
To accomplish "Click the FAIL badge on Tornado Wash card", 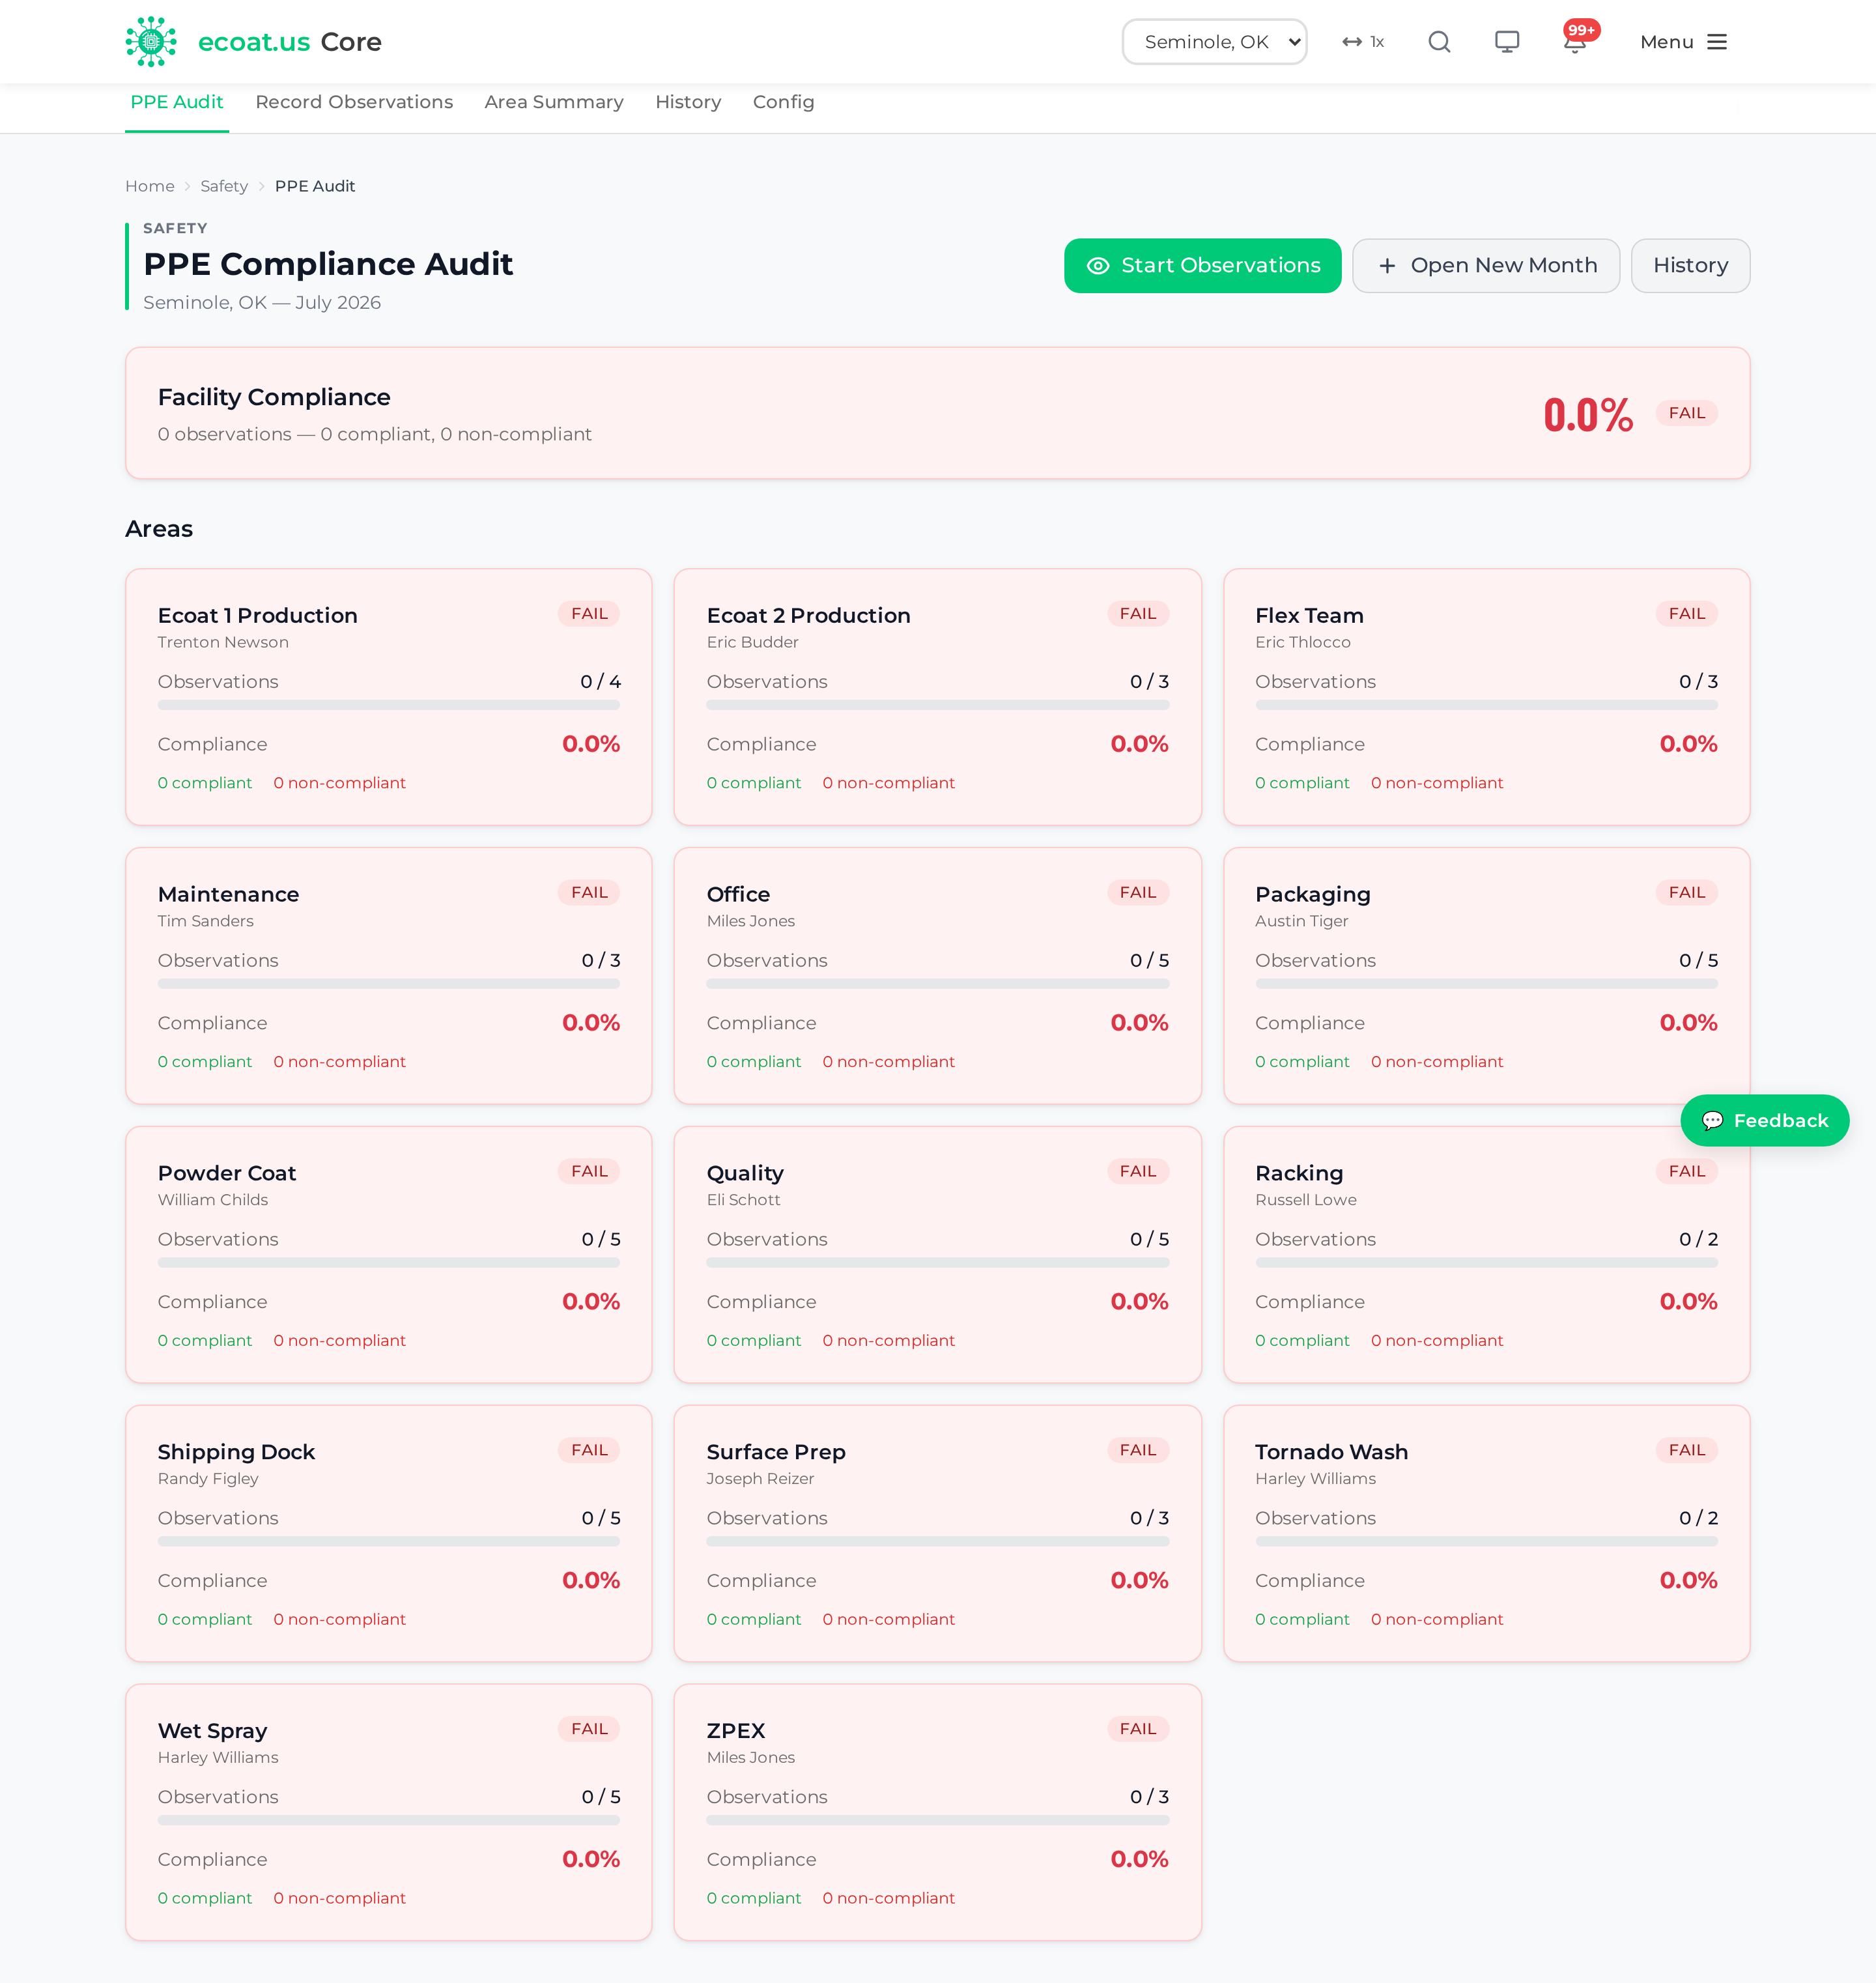I will click(x=1686, y=1451).
